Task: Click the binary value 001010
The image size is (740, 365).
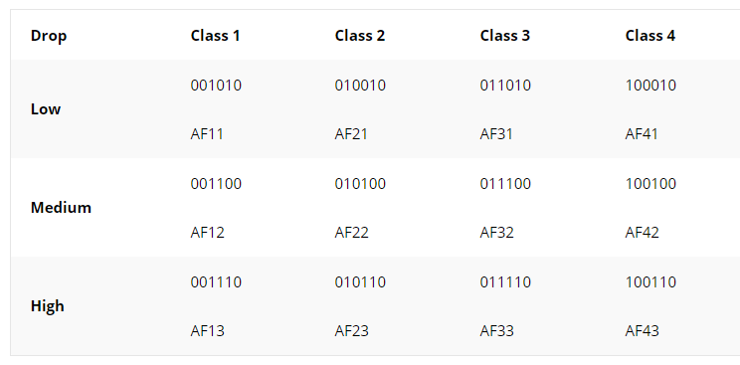Action: point(216,86)
